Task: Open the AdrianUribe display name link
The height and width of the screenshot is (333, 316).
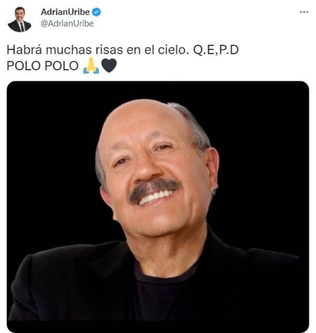Action: click(x=65, y=12)
